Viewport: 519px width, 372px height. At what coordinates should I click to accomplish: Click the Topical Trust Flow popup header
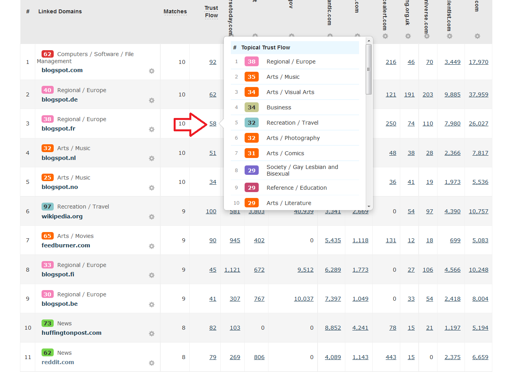pyautogui.click(x=295, y=47)
